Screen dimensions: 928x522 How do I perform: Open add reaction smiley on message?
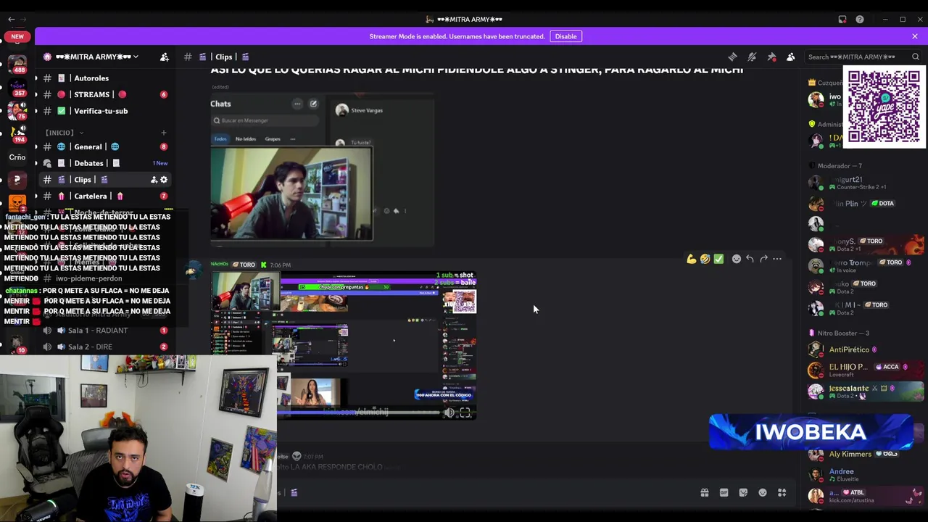coord(737,259)
